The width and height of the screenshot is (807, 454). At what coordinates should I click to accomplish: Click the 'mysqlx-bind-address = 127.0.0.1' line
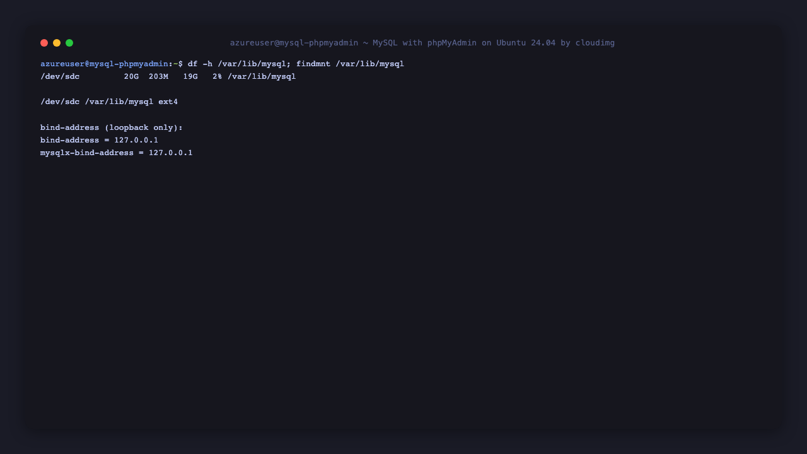click(x=117, y=153)
